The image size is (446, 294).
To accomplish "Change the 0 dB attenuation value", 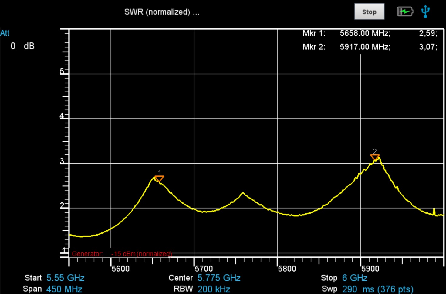I will click(22, 46).
